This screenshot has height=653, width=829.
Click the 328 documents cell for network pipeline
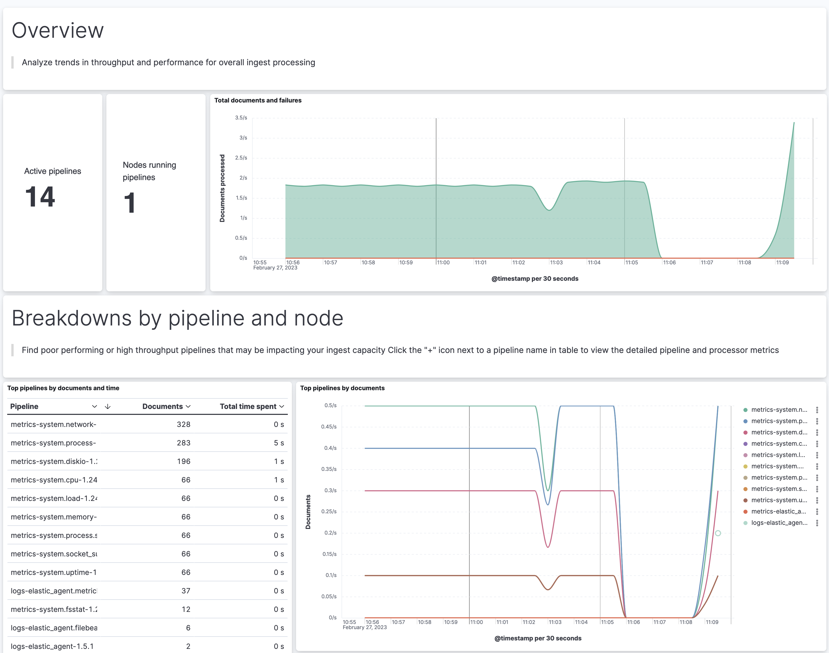point(183,424)
